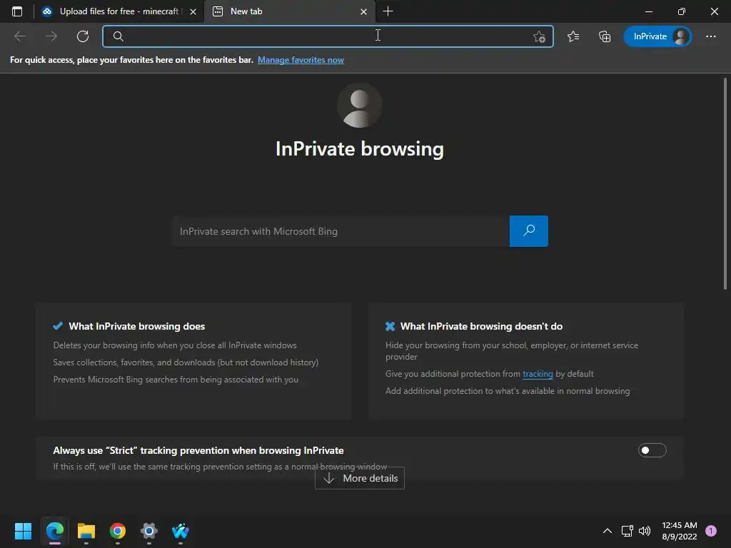Screen dimensions: 731x548
Task: Open the clock showing 12:45 AM
Action: pyautogui.click(x=680, y=531)
